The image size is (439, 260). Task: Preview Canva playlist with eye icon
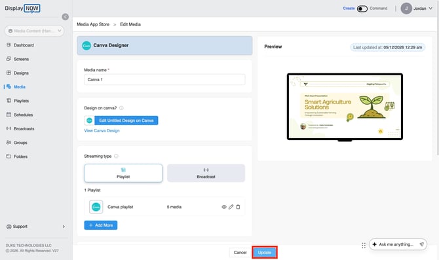pos(224,207)
